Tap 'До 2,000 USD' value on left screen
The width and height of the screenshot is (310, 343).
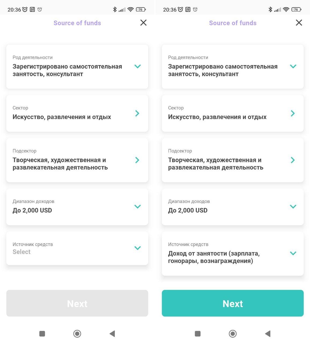(x=32, y=210)
